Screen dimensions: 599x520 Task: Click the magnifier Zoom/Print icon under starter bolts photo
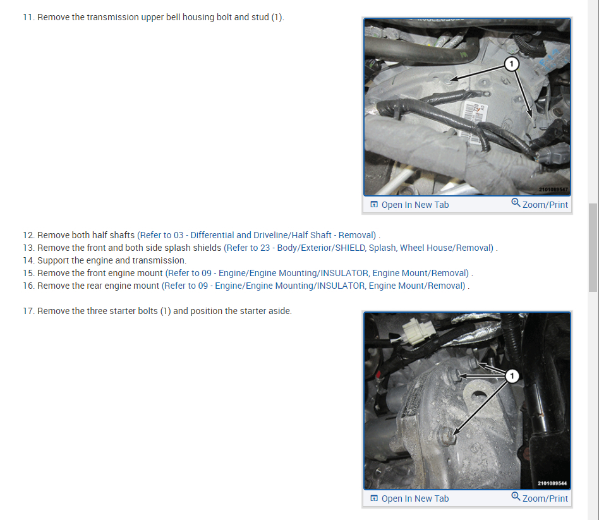point(516,497)
